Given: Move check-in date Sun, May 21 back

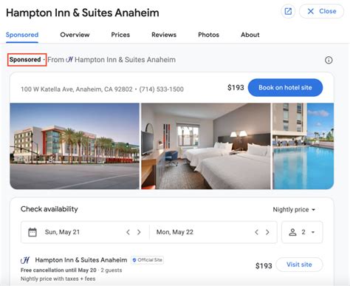Looking at the screenshot, I should pos(128,232).
